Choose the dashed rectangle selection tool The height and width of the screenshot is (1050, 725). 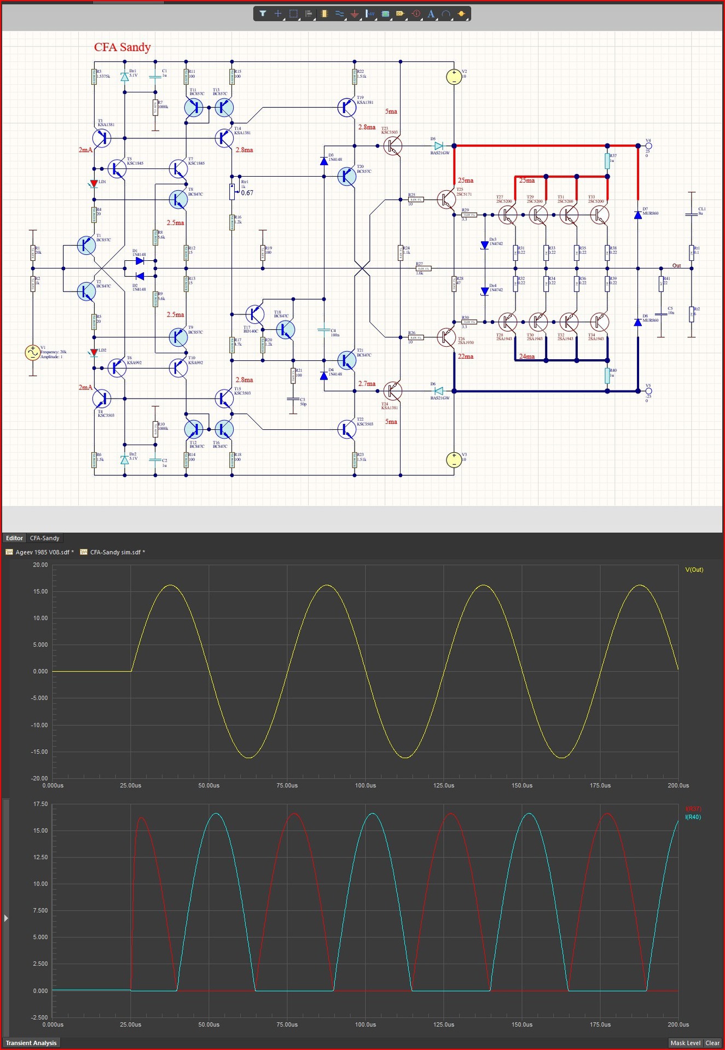[x=293, y=14]
